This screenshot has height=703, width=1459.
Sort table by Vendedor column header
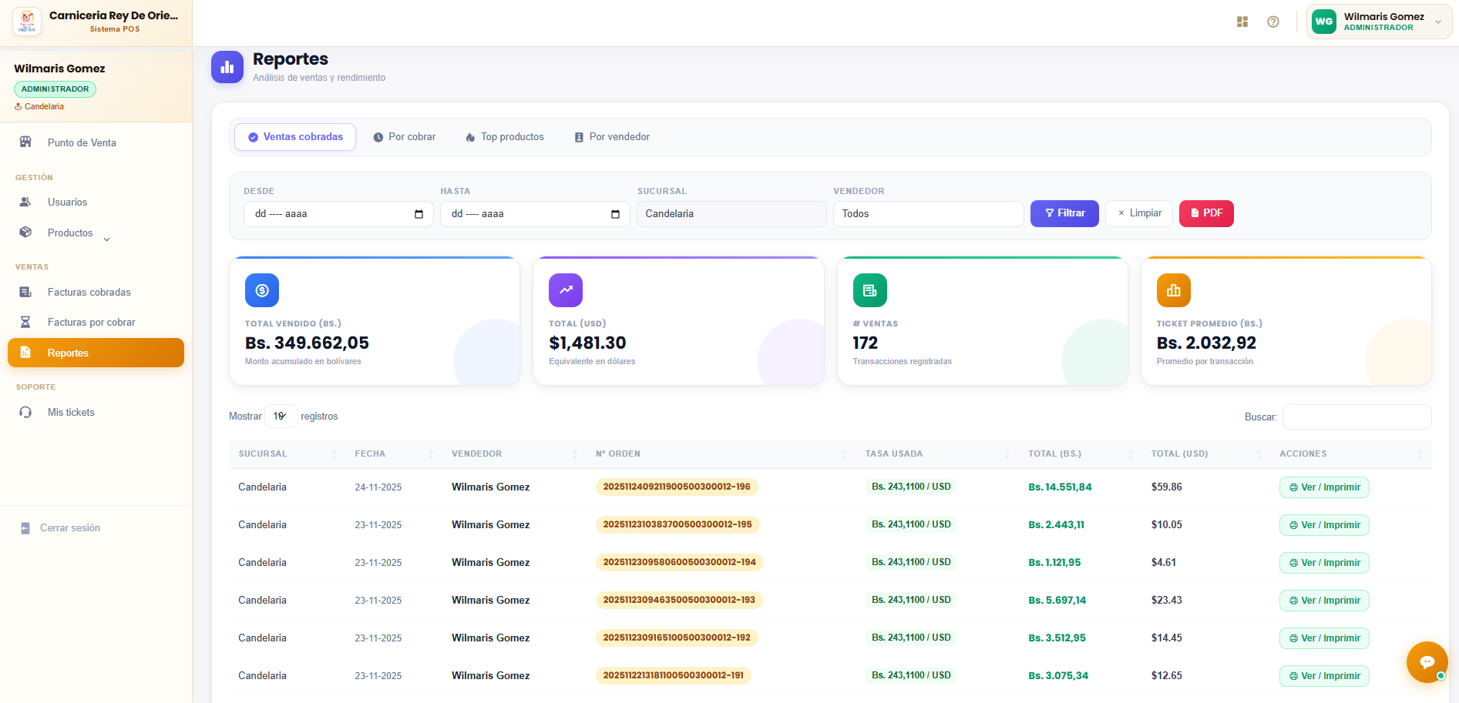point(513,454)
